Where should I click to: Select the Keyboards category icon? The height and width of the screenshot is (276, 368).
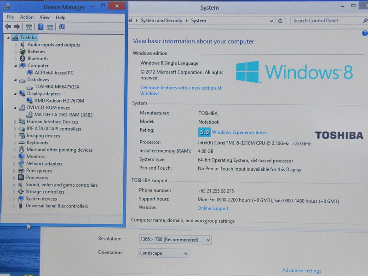pos(22,143)
